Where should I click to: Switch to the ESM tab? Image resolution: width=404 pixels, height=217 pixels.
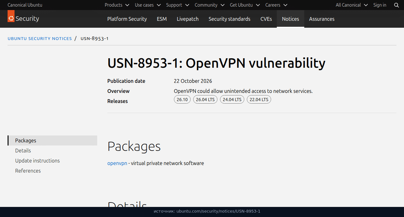162,19
